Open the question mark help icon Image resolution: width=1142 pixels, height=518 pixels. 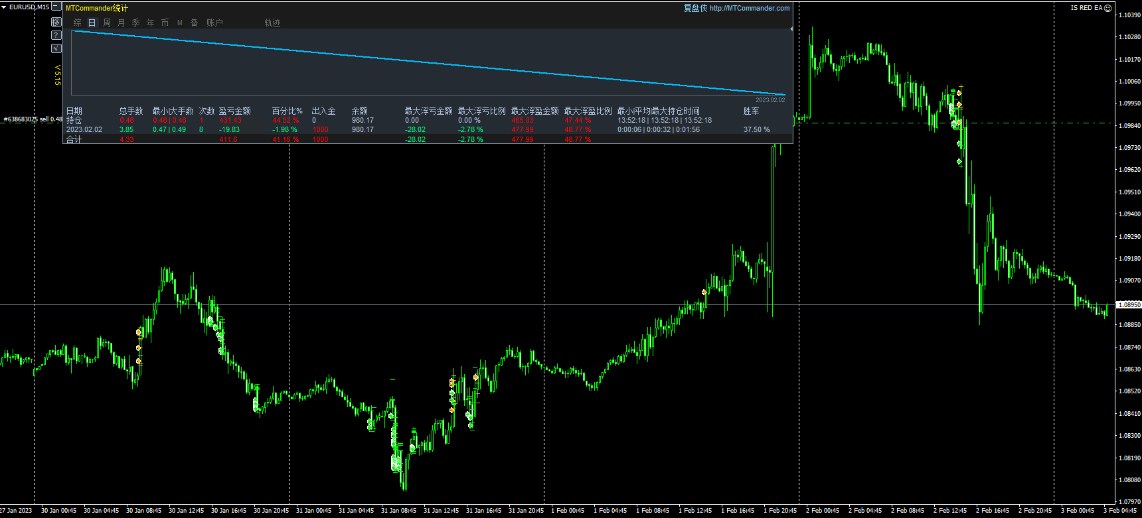(x=56, y=35)
